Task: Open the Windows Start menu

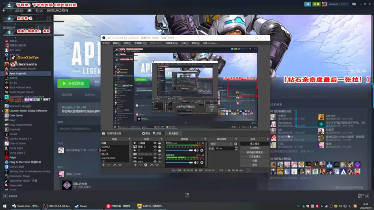Action: [5, 206]
